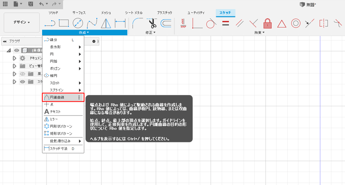Select the Circle tool in toolbar
This screenshot has height=185, width=345.
click(78, 23)
